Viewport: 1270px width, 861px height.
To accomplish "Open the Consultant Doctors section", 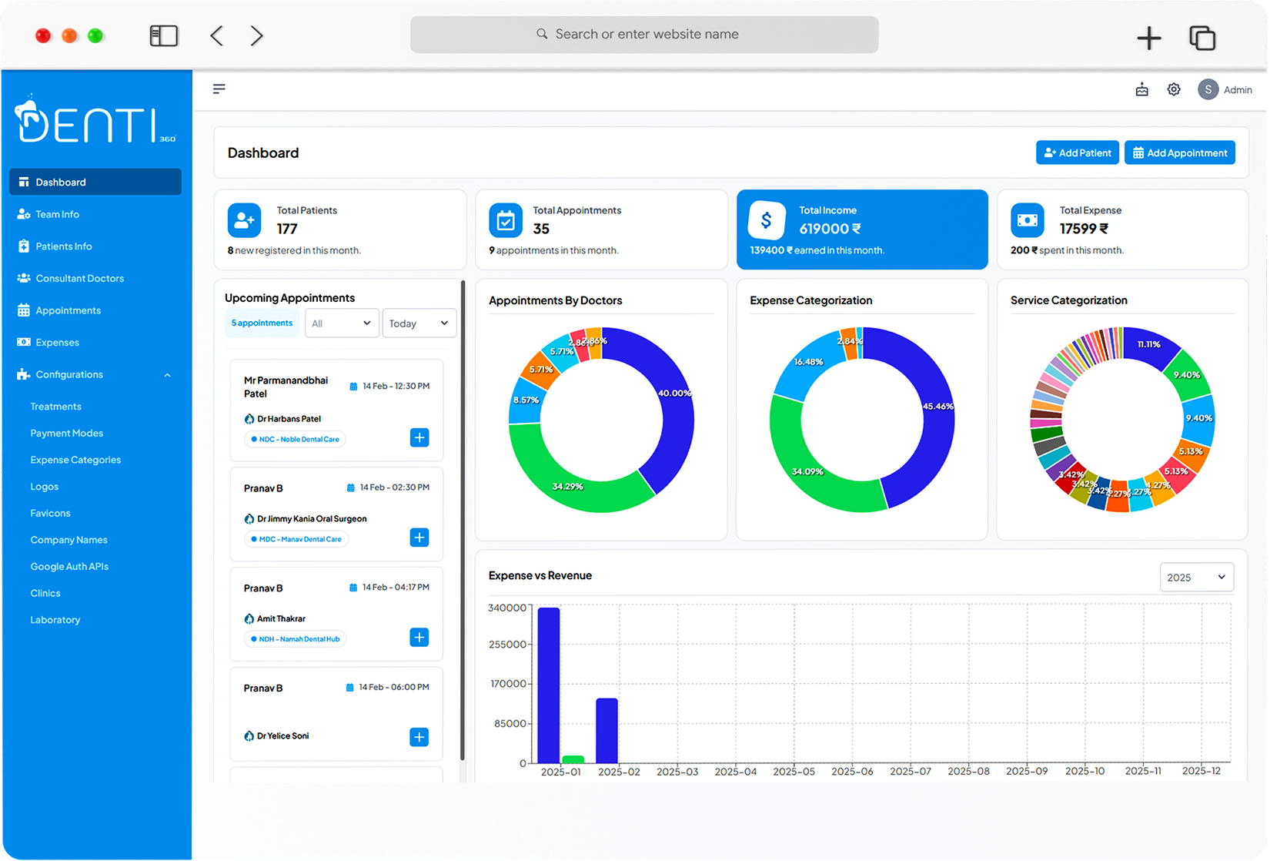I will (79, 278).
